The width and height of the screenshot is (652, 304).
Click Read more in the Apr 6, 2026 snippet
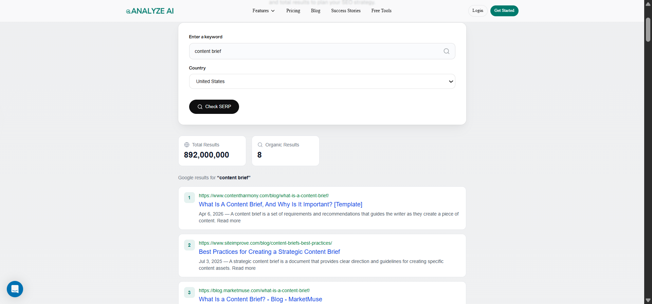[x=229, y=221]
